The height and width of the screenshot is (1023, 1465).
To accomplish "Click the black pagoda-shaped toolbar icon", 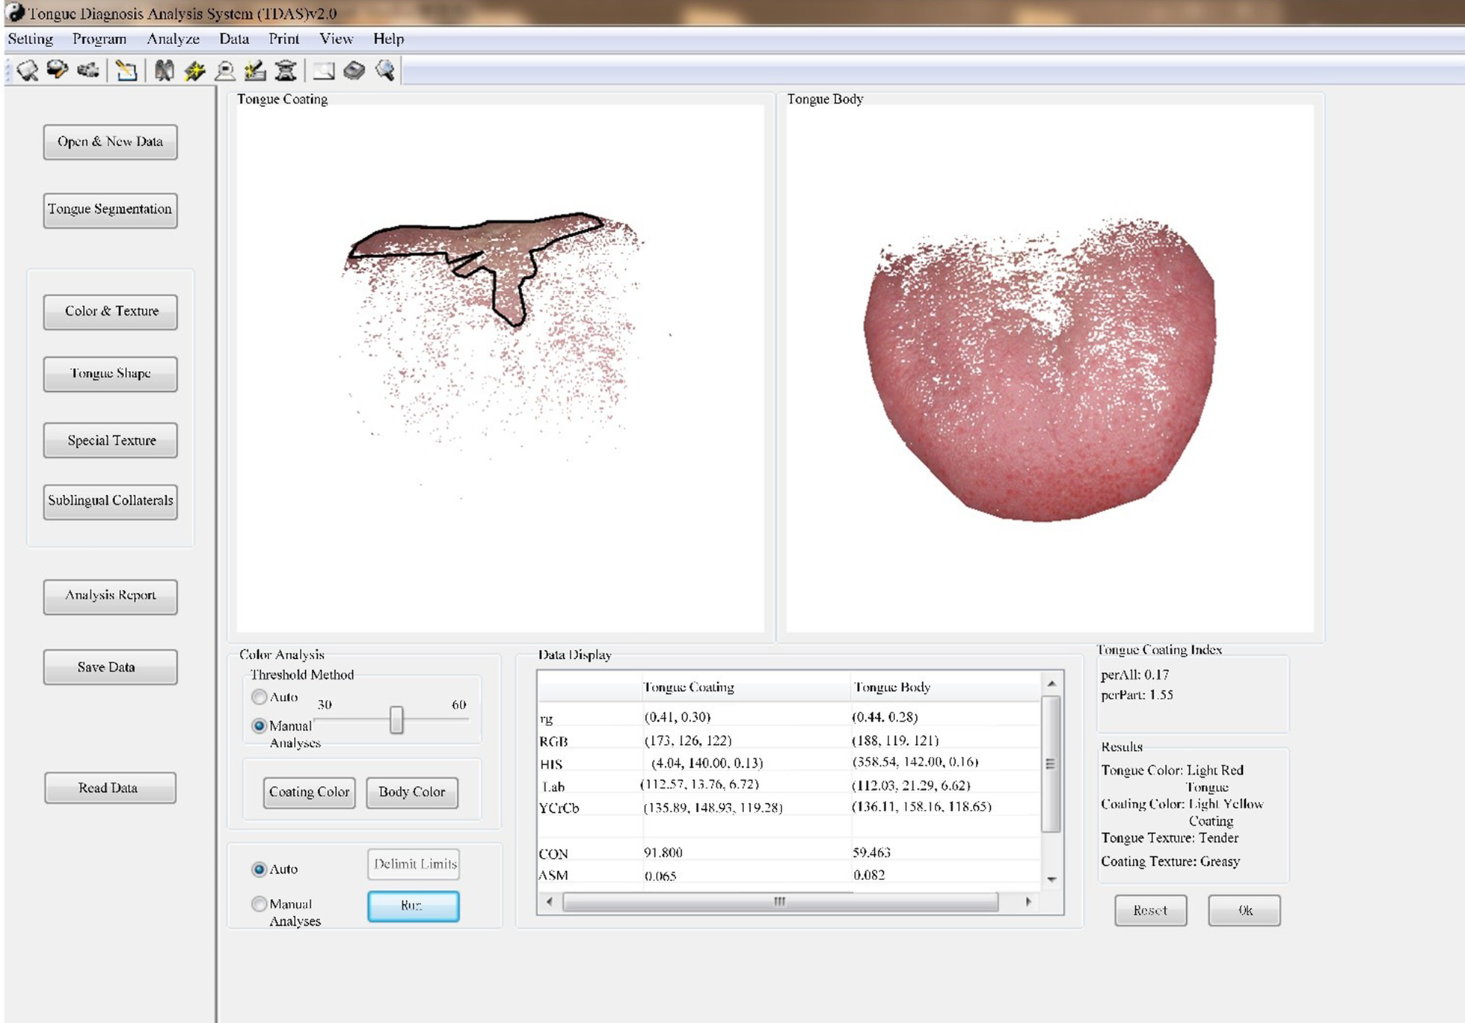I will [286, 71].
